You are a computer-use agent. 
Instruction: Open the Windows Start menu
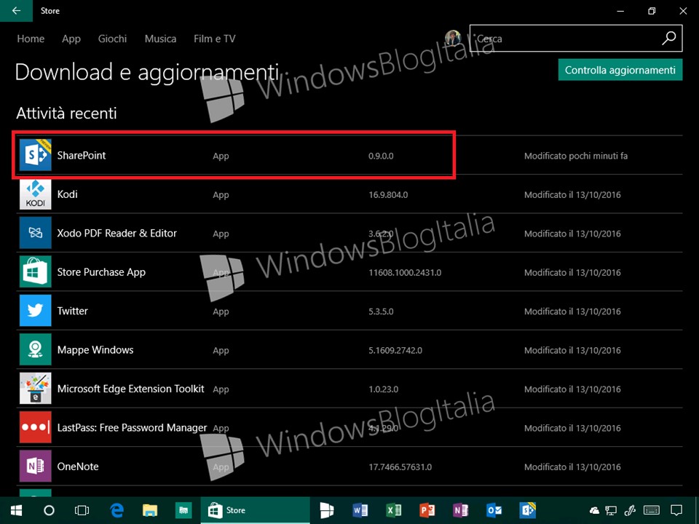(x=17, y=510)
